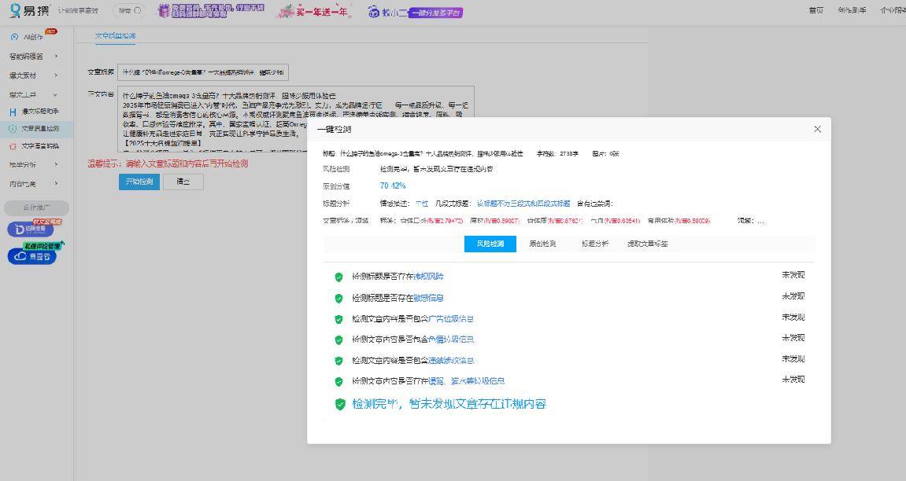Click the 敏感信息 link
906x481 pixels.
[428, 298]
